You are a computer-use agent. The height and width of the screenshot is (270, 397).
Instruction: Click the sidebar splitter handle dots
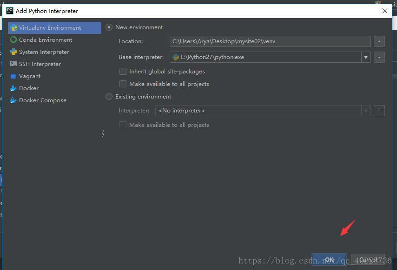click(103, 133)
